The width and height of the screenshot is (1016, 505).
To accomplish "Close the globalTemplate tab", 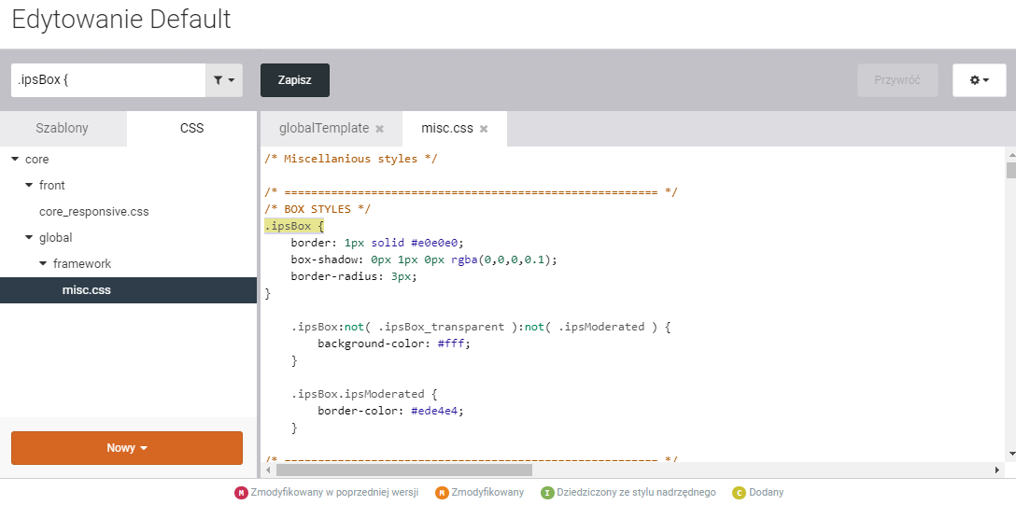I will (x=380, y=129).
